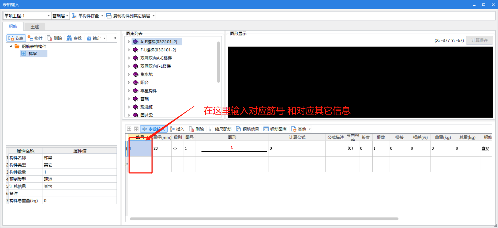Viewport: 498px width, 228px height.
Task: Click 单构件存盘 save component button
Action: (x=86, y=16)
